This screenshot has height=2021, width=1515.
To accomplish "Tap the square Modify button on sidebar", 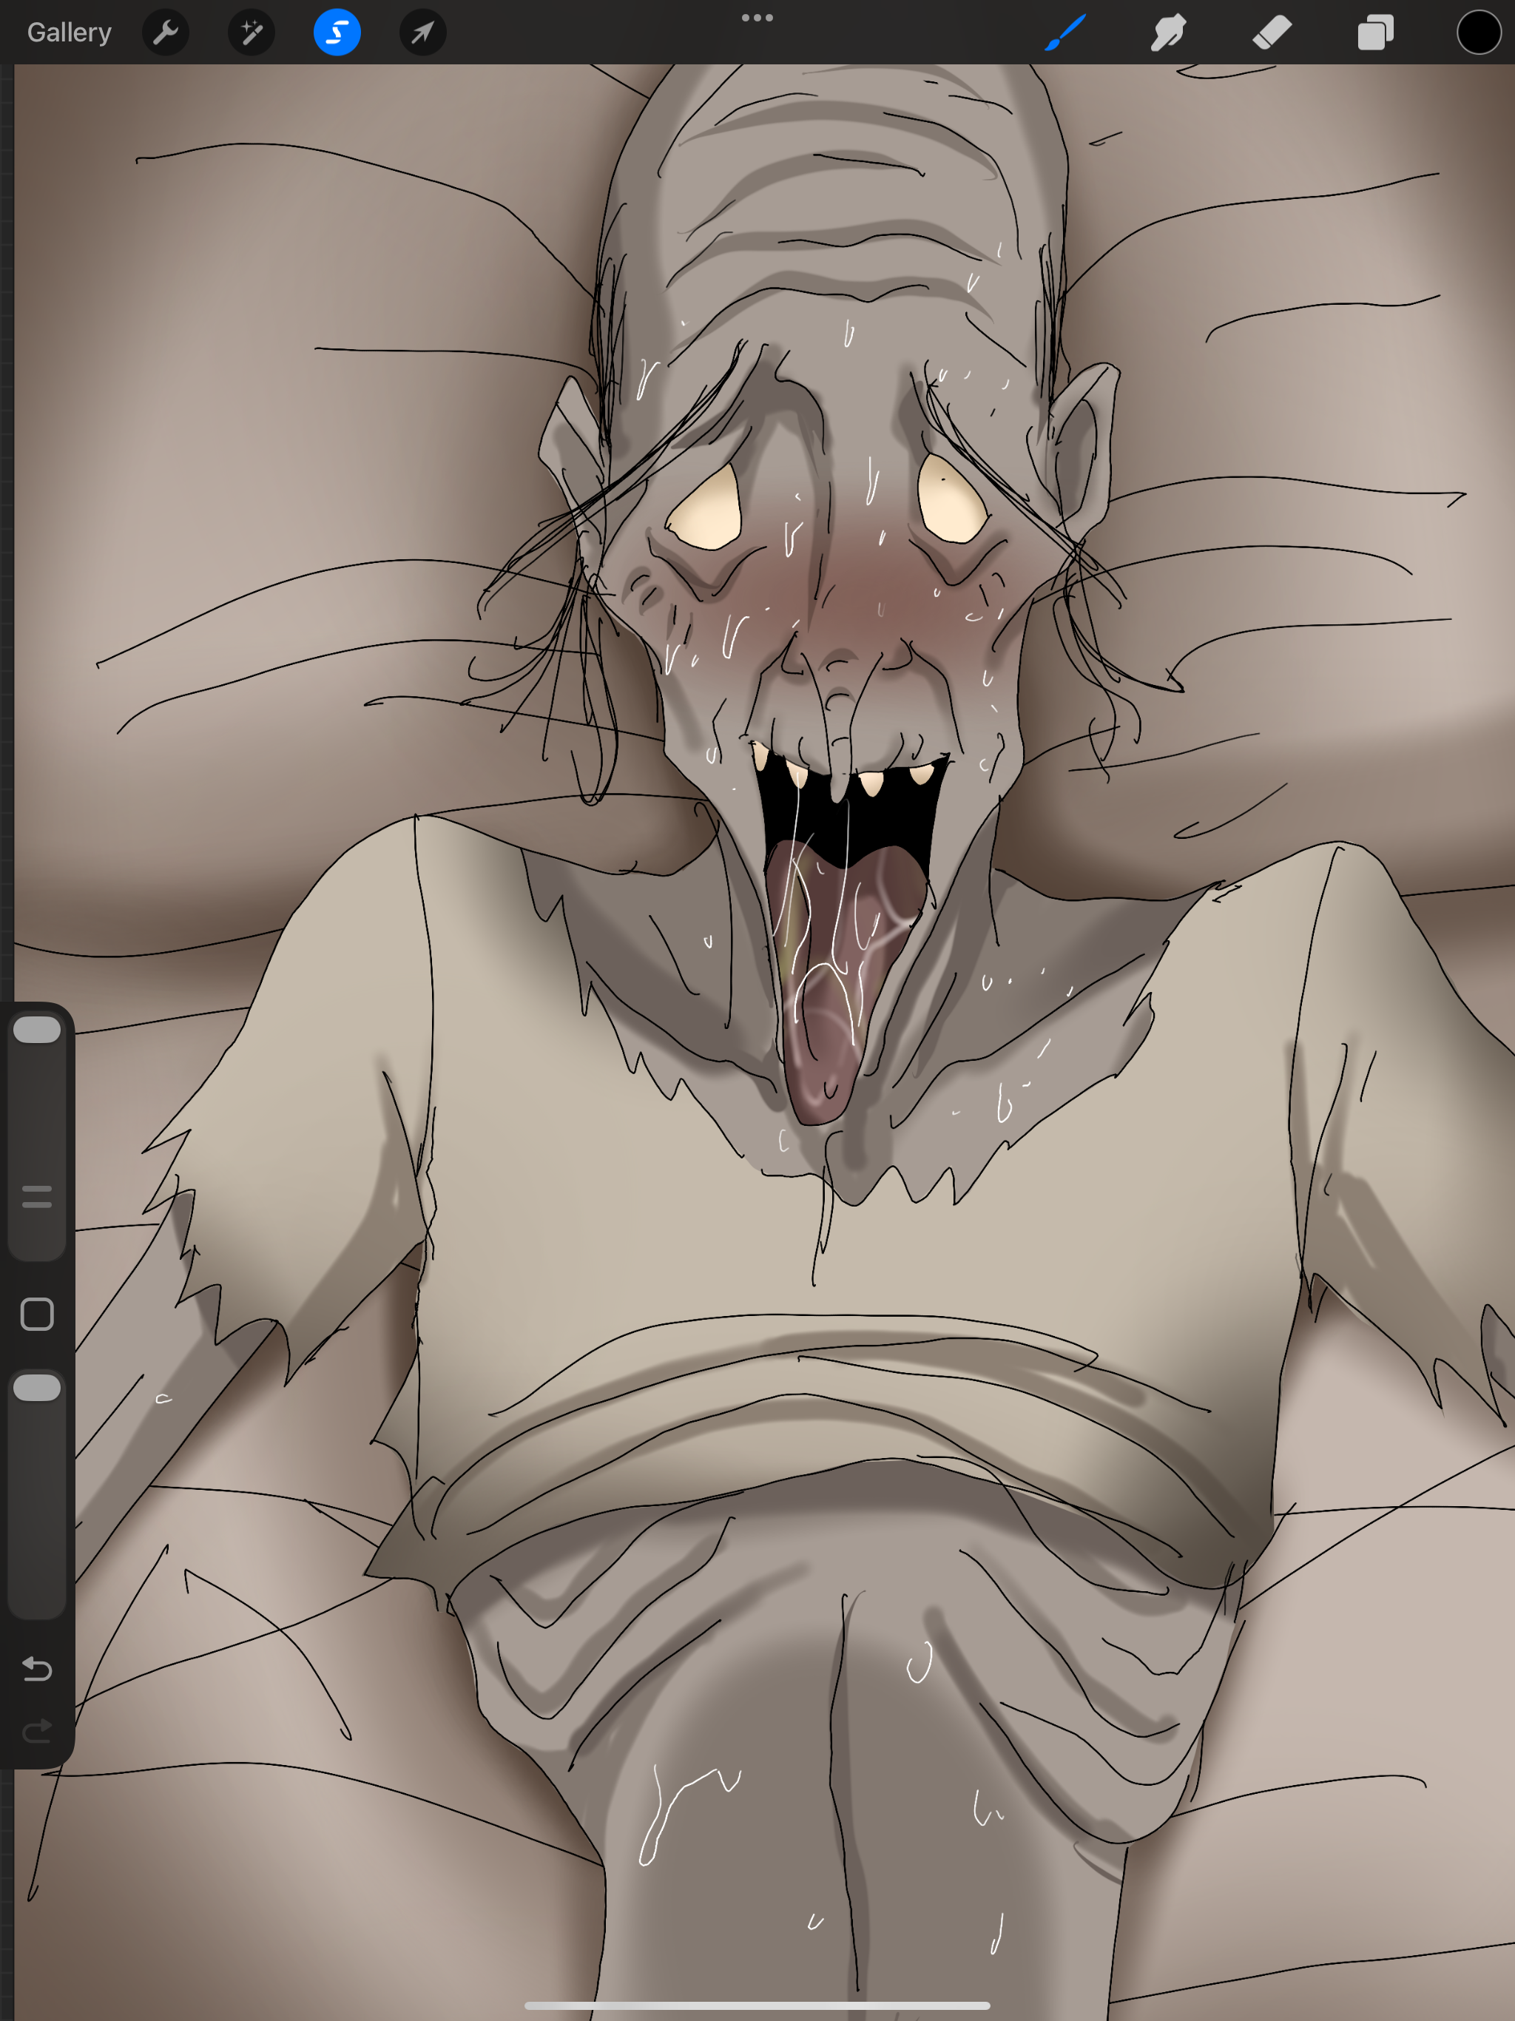I will click(x=38, y=1314).
